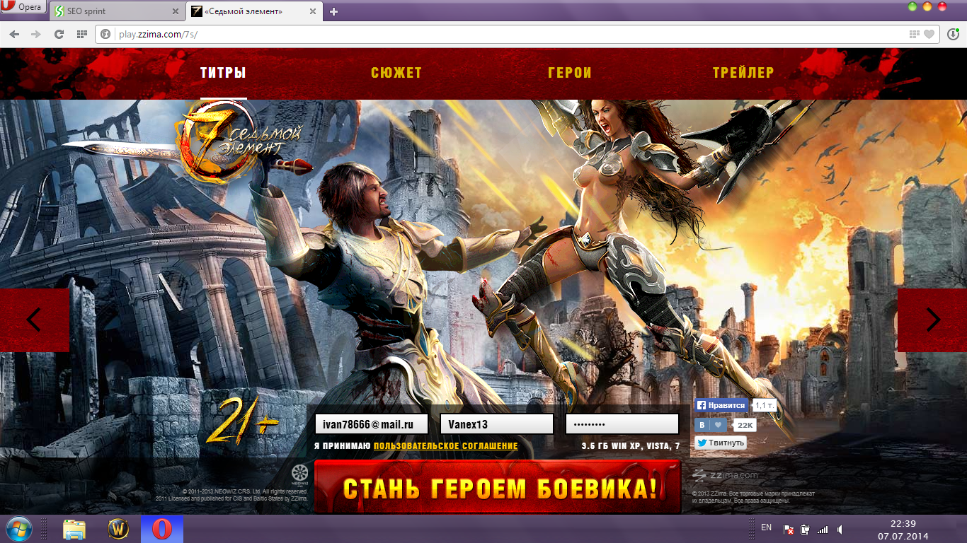Screen dimensions: 967x543
Task: Click the VKontakte like button
Action: (x=711, y=425)
